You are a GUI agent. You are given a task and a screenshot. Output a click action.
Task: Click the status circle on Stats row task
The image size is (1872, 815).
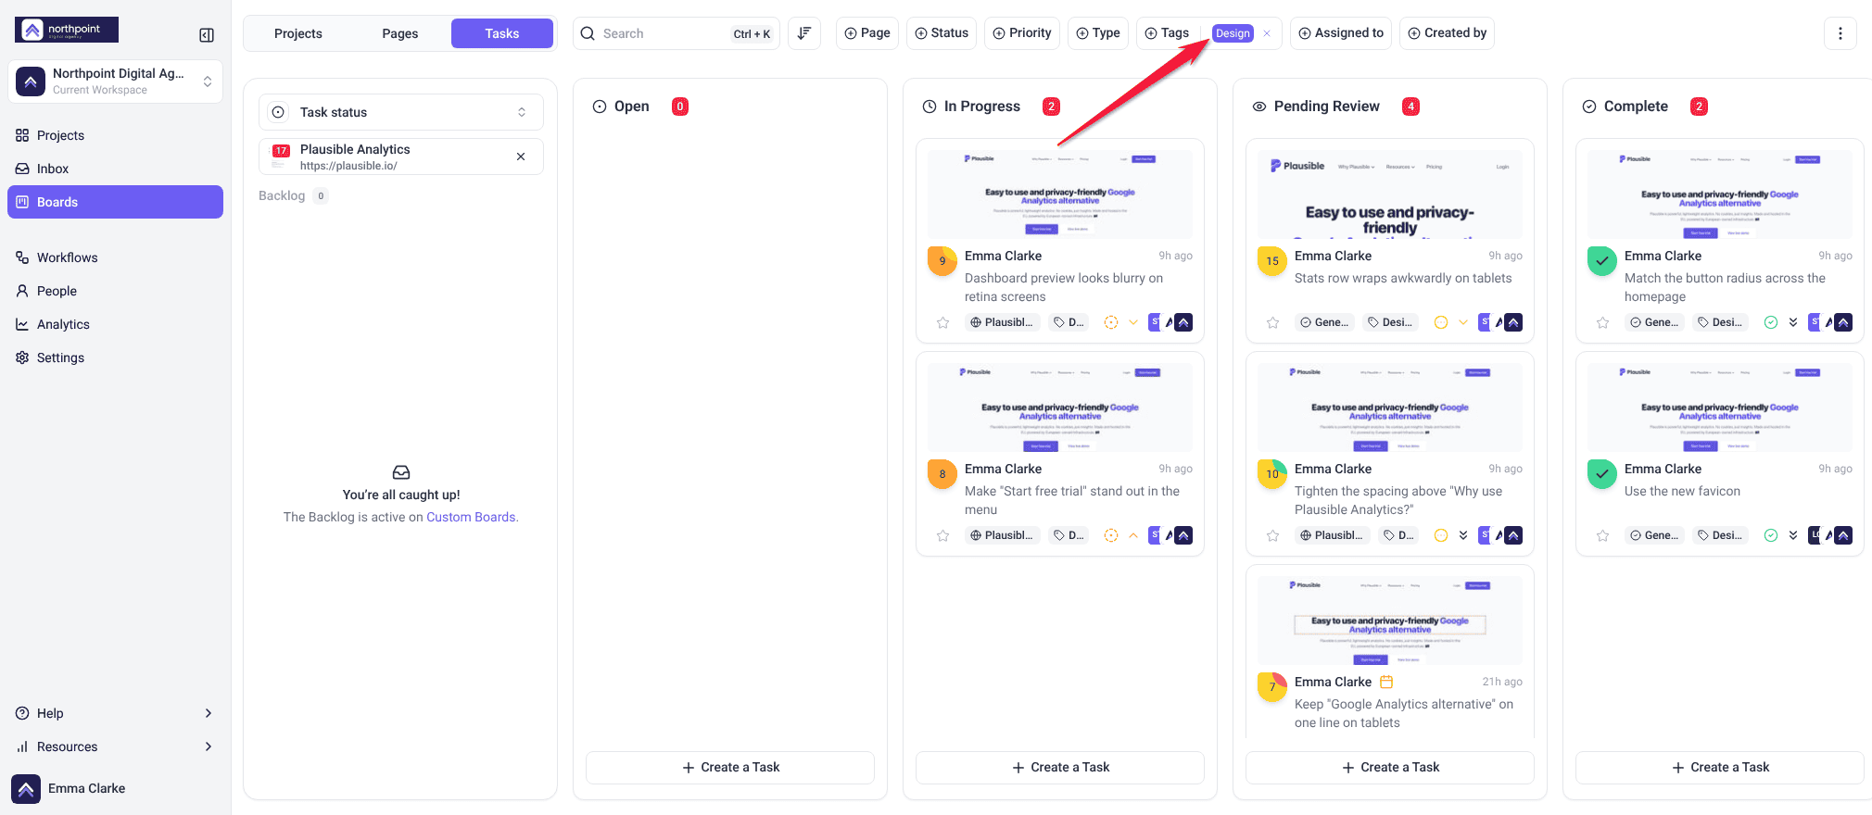click(1441, 322)
